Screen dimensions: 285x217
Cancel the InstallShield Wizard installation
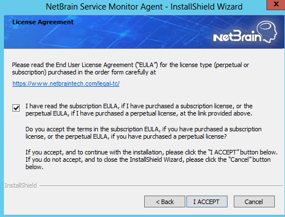click(254, 202)
